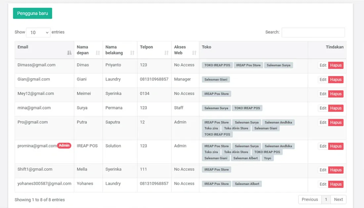Delete user Gian@gmail.com with Hapus
Screen dimensions: 364x208
[336, 80]
